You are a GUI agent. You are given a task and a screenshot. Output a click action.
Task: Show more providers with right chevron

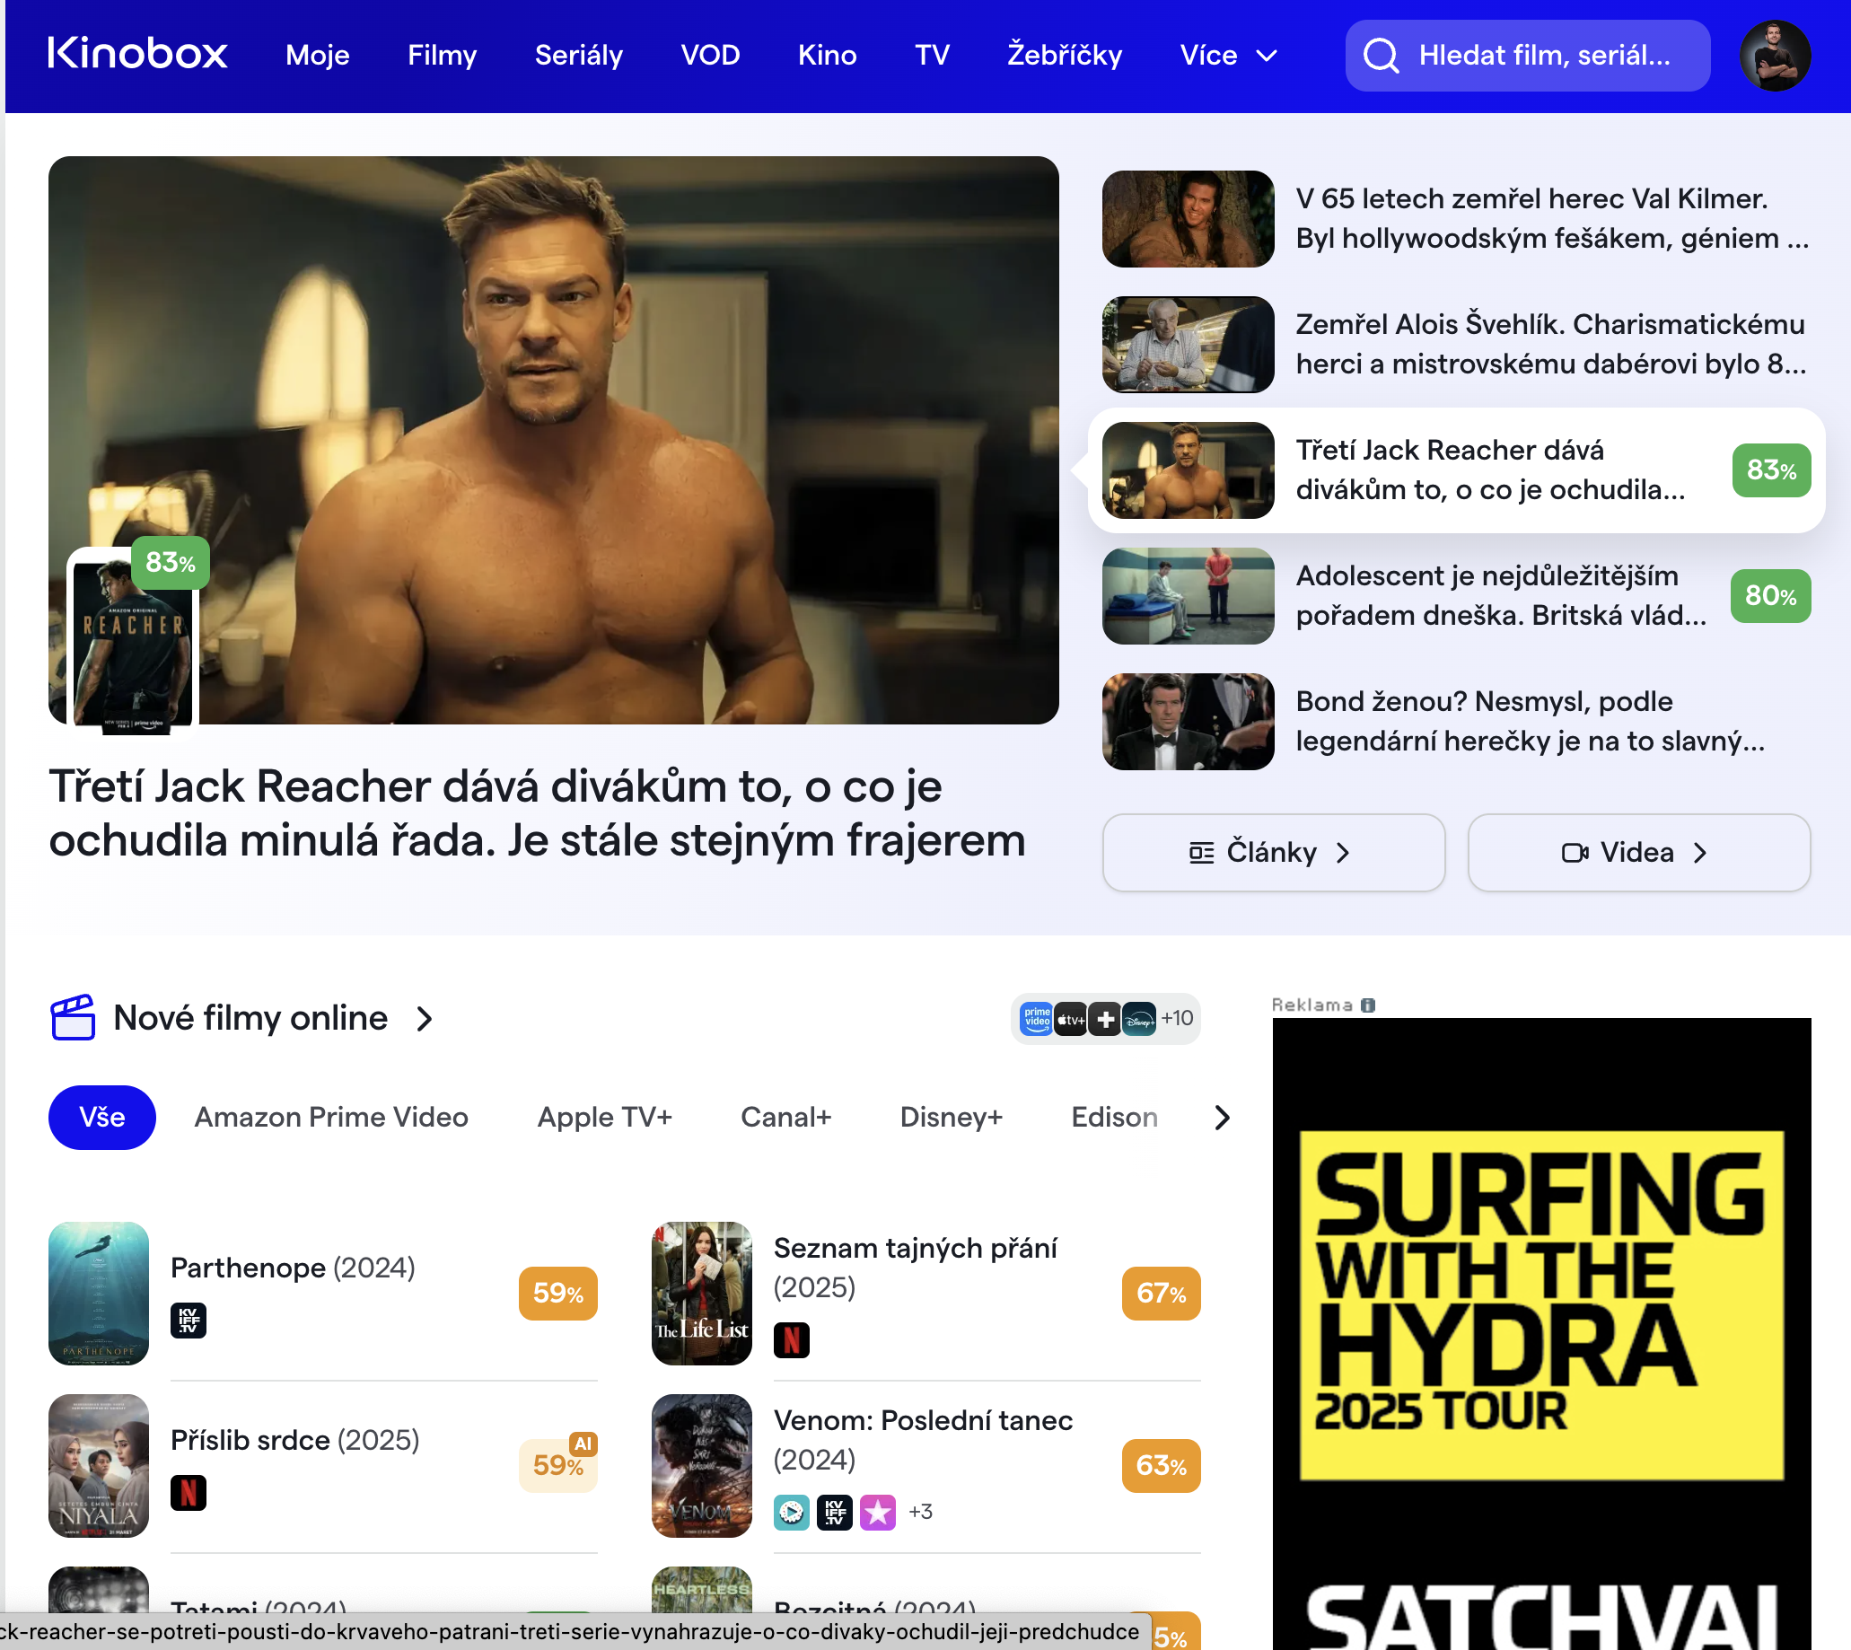(x=1222, y=1117)
